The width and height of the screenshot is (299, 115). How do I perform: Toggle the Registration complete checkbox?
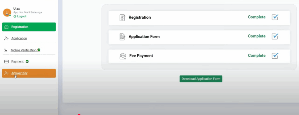275,17
